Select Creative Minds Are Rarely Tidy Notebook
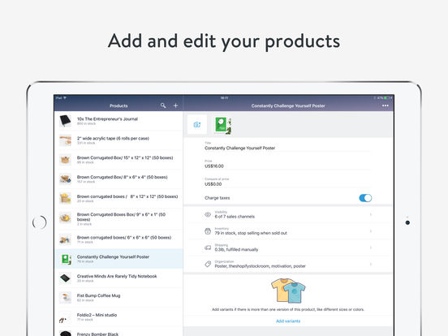This screenshot has width=448, height=336. (x=118, y=278)
